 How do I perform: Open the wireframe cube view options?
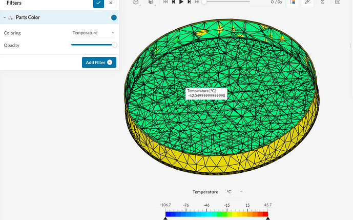[136, 2]
